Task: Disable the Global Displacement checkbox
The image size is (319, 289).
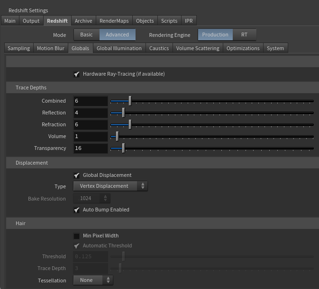Action: (77, 175)
